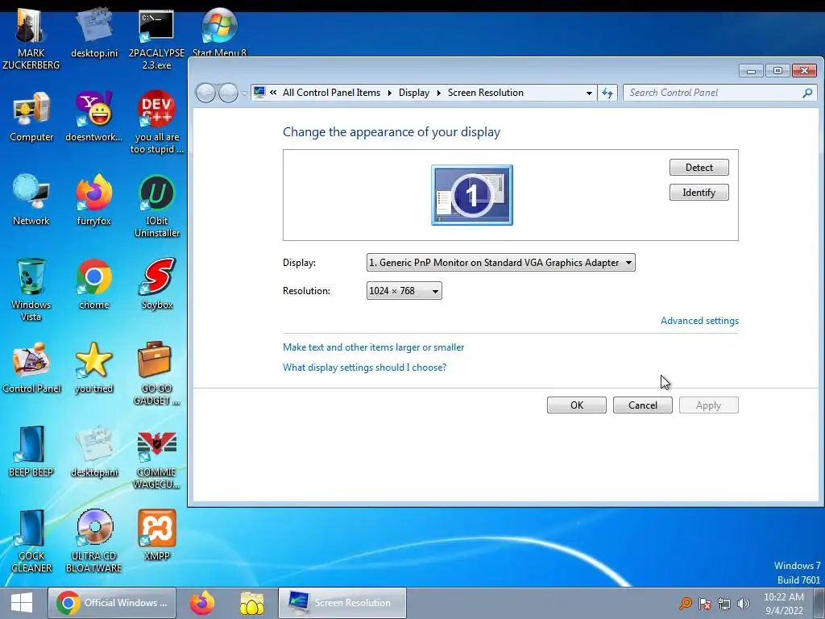Click the Back navigation button
Viewport: 825px width, 619px height.
pyautogui.click(x=205, y=93)
